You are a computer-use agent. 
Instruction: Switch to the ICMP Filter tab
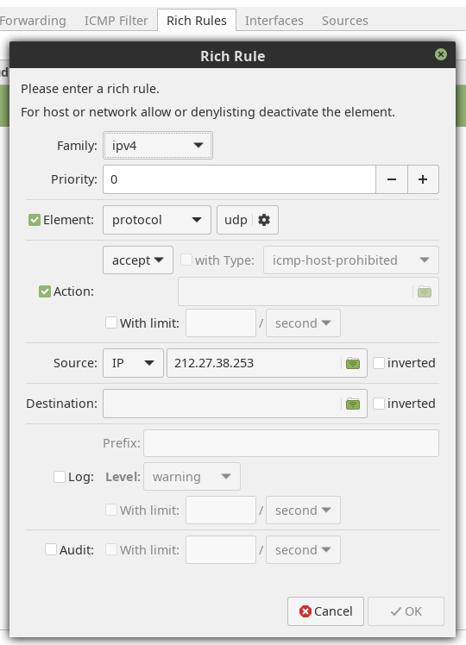pyautogui.click(x=116, y=21)
